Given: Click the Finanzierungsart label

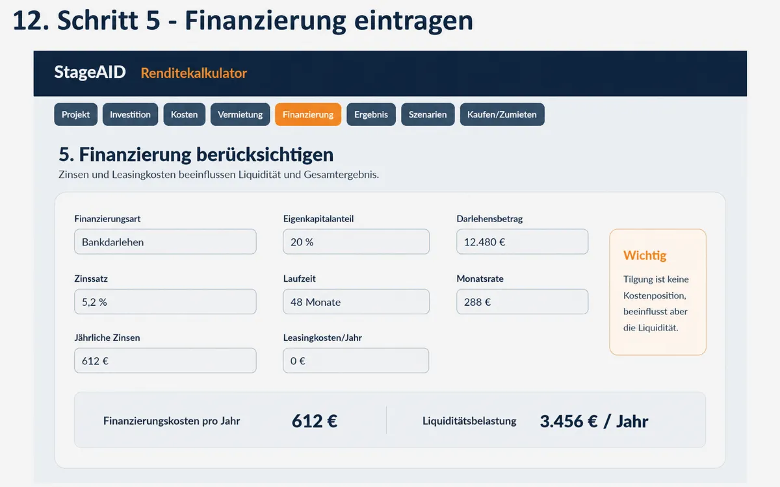Looking at the screenshot, I should (107, 219).
